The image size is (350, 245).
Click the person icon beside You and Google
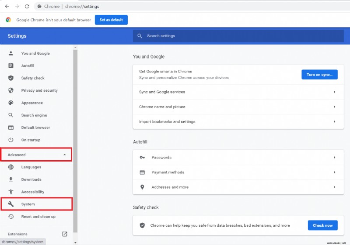click(x=10, y=53)
